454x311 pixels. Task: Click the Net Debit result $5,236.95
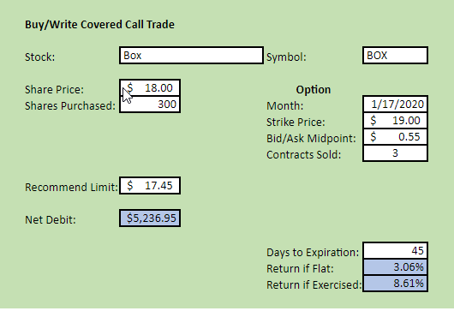click(x=150, y=218)
